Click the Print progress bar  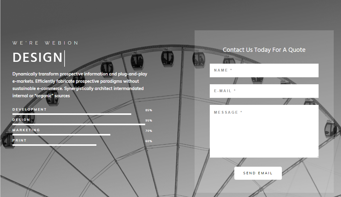click(x=54, y=145)
